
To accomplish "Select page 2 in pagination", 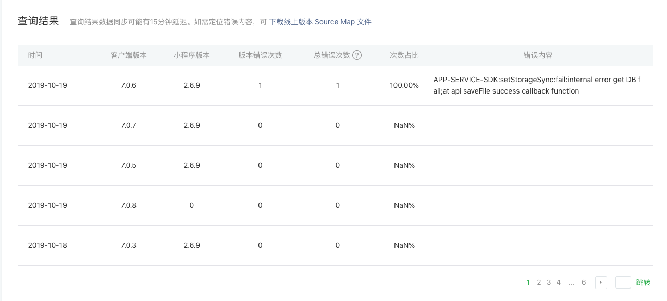I will pos(539,282).
